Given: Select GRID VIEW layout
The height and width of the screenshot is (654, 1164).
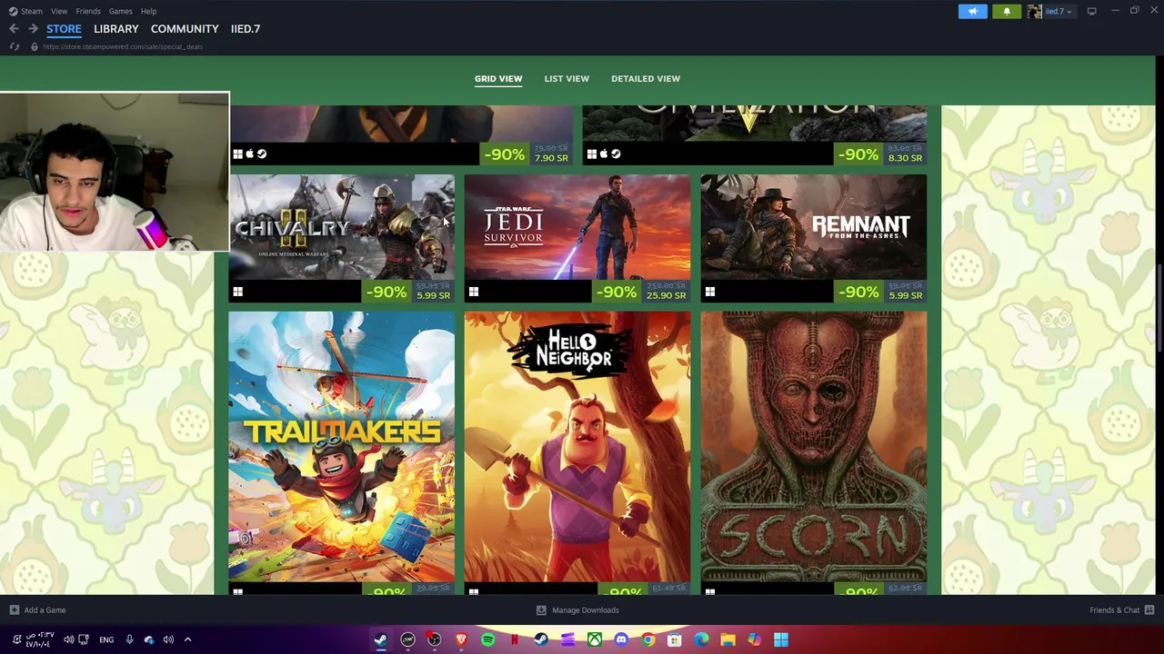Looking at the screenshot, I should point(498,78).
